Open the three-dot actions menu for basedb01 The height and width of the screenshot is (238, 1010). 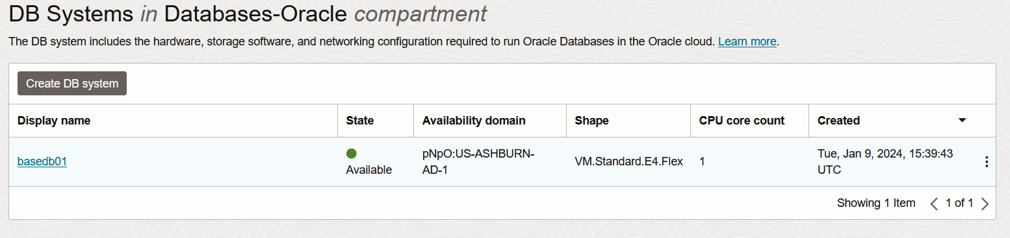pos(987,162)
